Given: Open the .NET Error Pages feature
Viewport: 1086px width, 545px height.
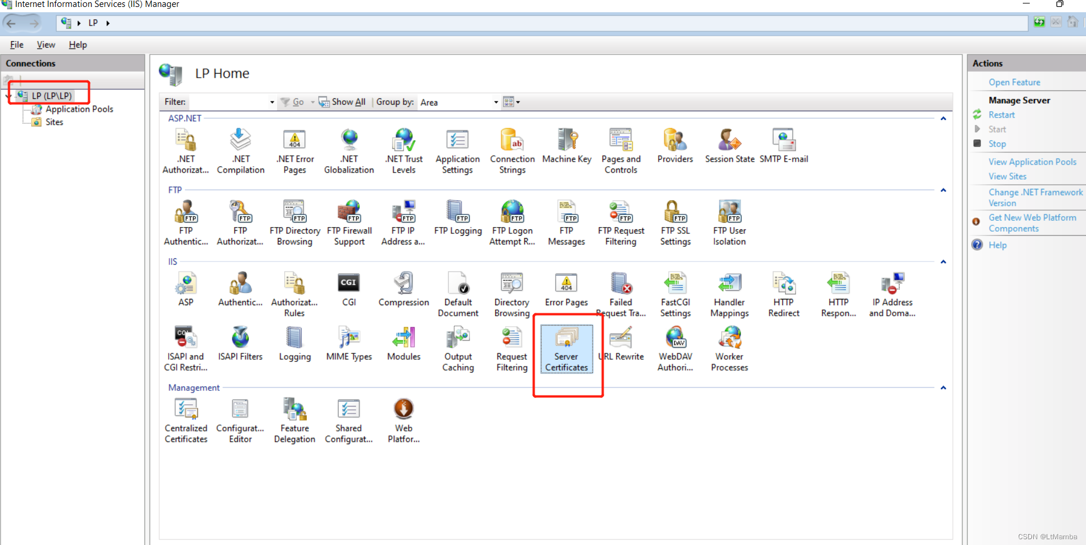Looking at the screenshot, I should [295, 152].
